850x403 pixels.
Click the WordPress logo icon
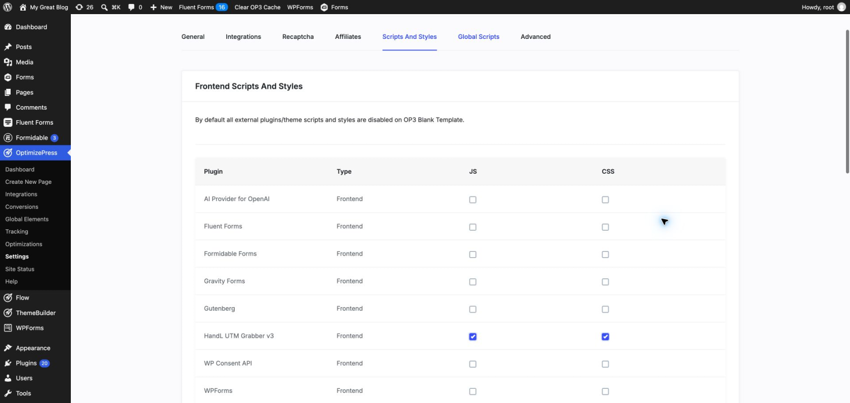[x=8, y=7]
